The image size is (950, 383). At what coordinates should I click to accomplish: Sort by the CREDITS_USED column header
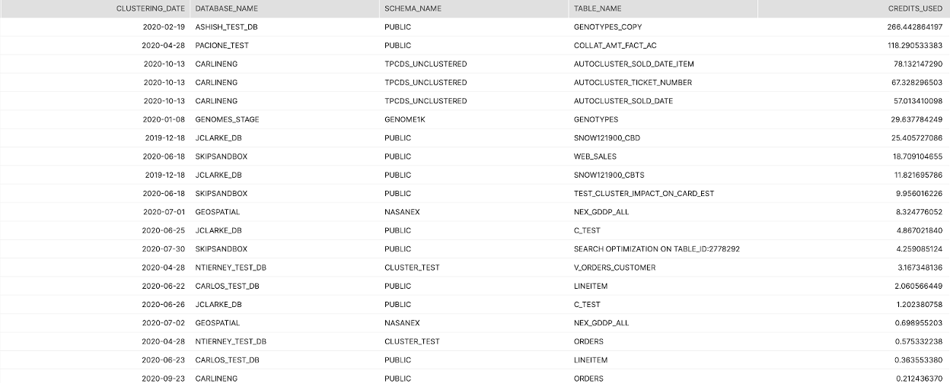click(x=915, y=8)
